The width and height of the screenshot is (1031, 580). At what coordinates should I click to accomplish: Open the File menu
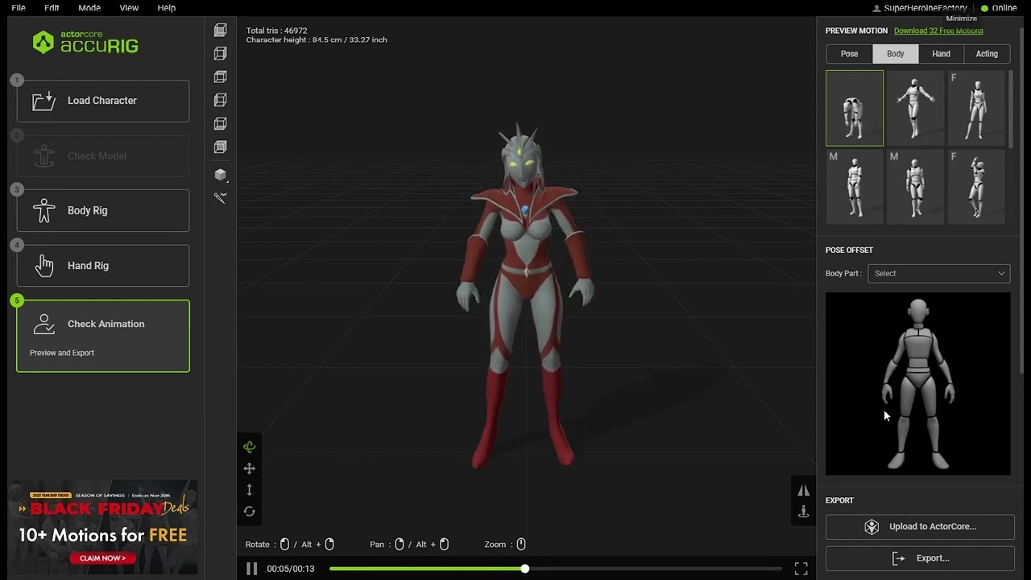click(19, 8)
